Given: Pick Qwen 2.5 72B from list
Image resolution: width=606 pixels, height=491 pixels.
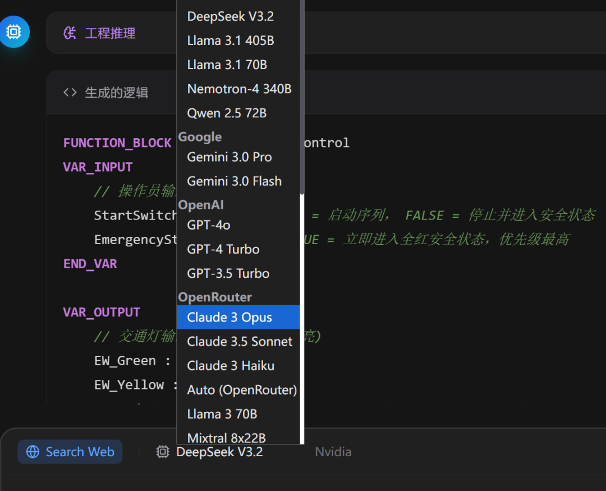Looking at the screenshot, I should tap(238, 113).
